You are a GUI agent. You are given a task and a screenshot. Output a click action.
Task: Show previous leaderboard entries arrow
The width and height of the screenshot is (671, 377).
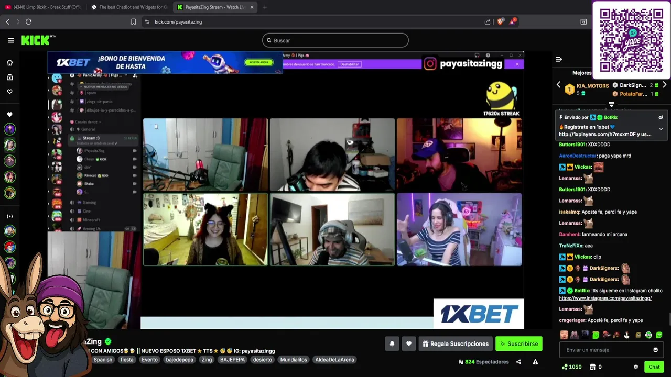[x=558, y=85]
